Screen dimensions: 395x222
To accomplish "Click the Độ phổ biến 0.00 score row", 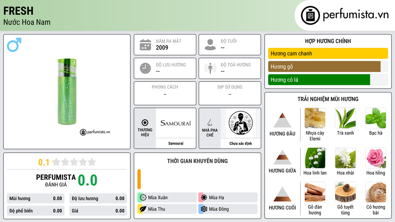I will (x=35, y=211).
